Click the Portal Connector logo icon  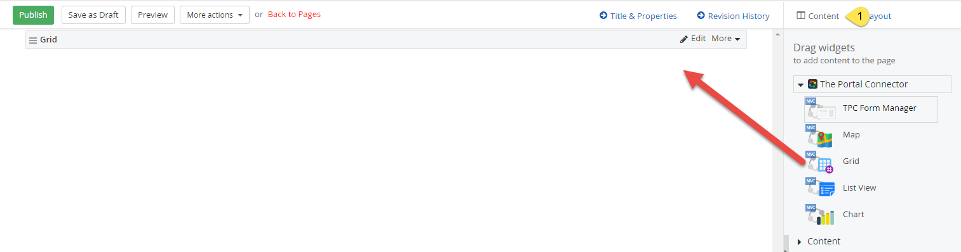point(812,84)
